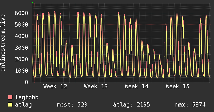Click the pink legtöbb legend swatch

pyautogui.click(x=10, y=97)
